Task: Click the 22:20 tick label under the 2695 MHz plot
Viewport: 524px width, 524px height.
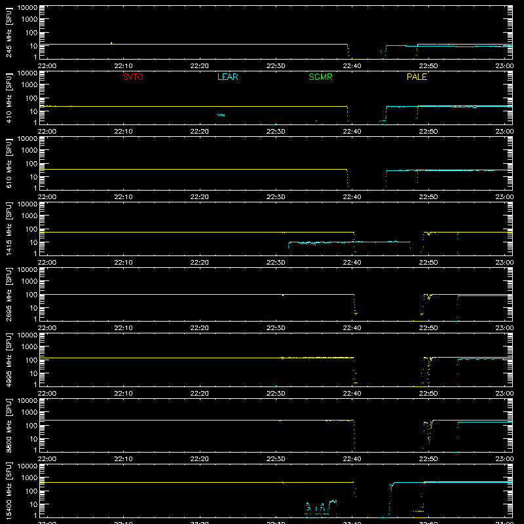Action: [x=200, y=328]
